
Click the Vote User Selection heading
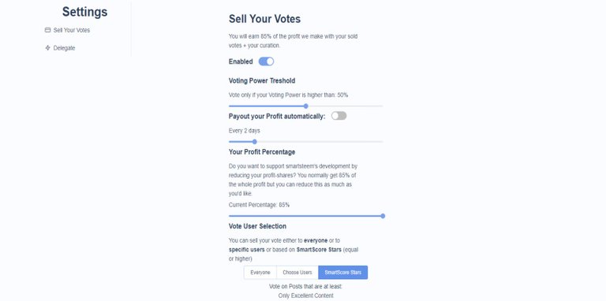[257, 226]
